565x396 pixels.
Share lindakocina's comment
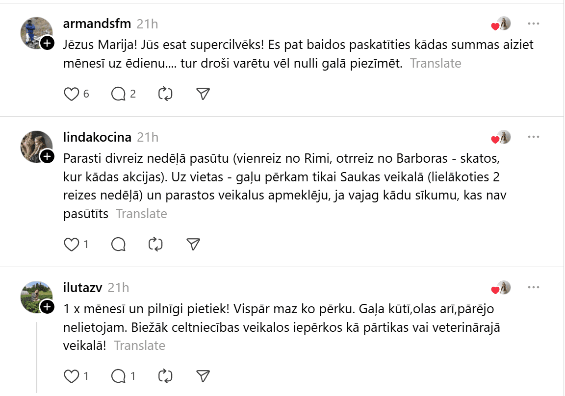[x=193, y=244]
